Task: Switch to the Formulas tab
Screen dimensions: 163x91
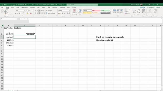Action: [x=32, y=7]
